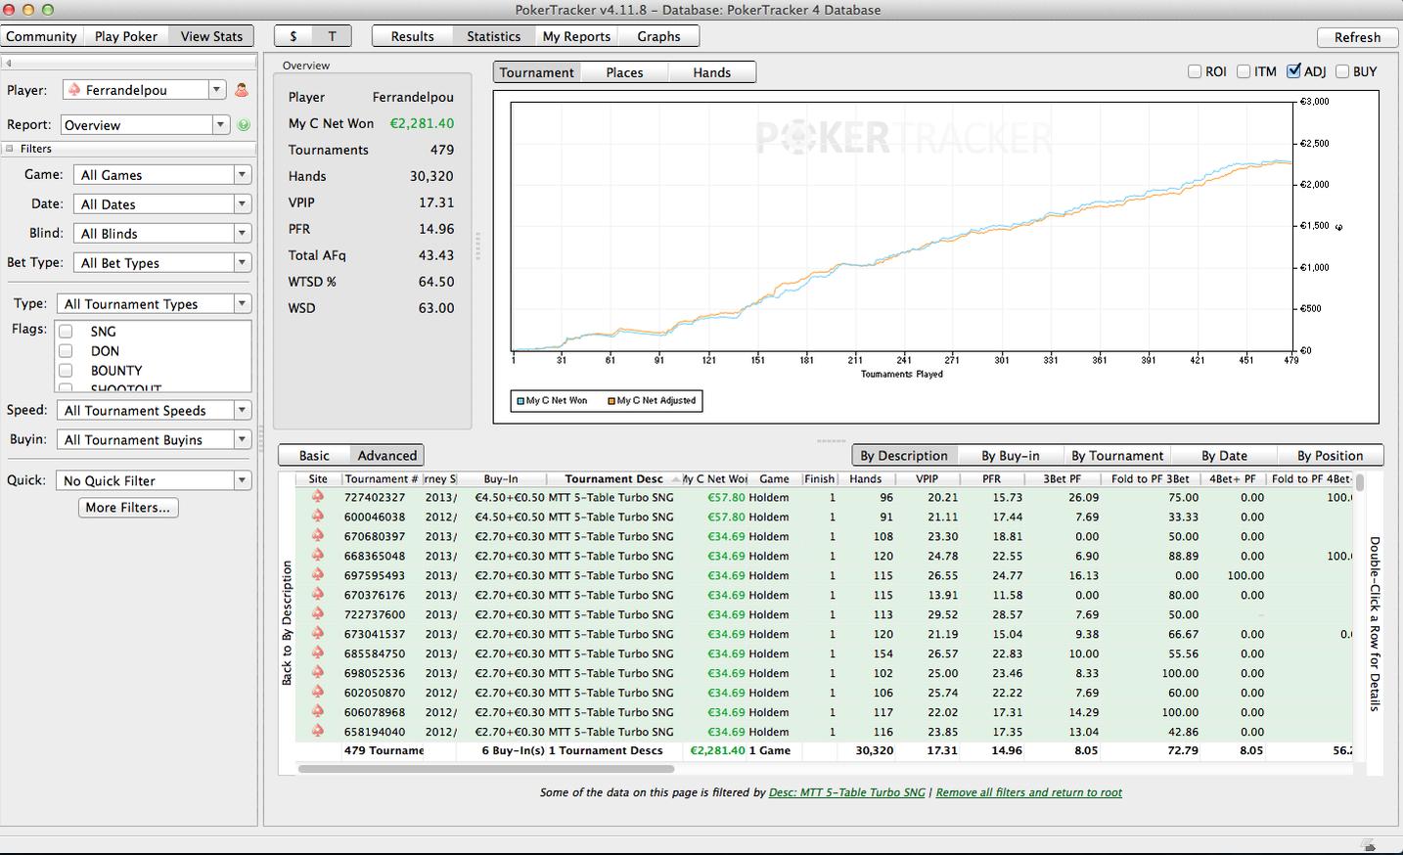Image resolution: width=1403 pixels, height=855 pixels.
Task: Switch graph to the Places tab
Action: coord(624,72)
